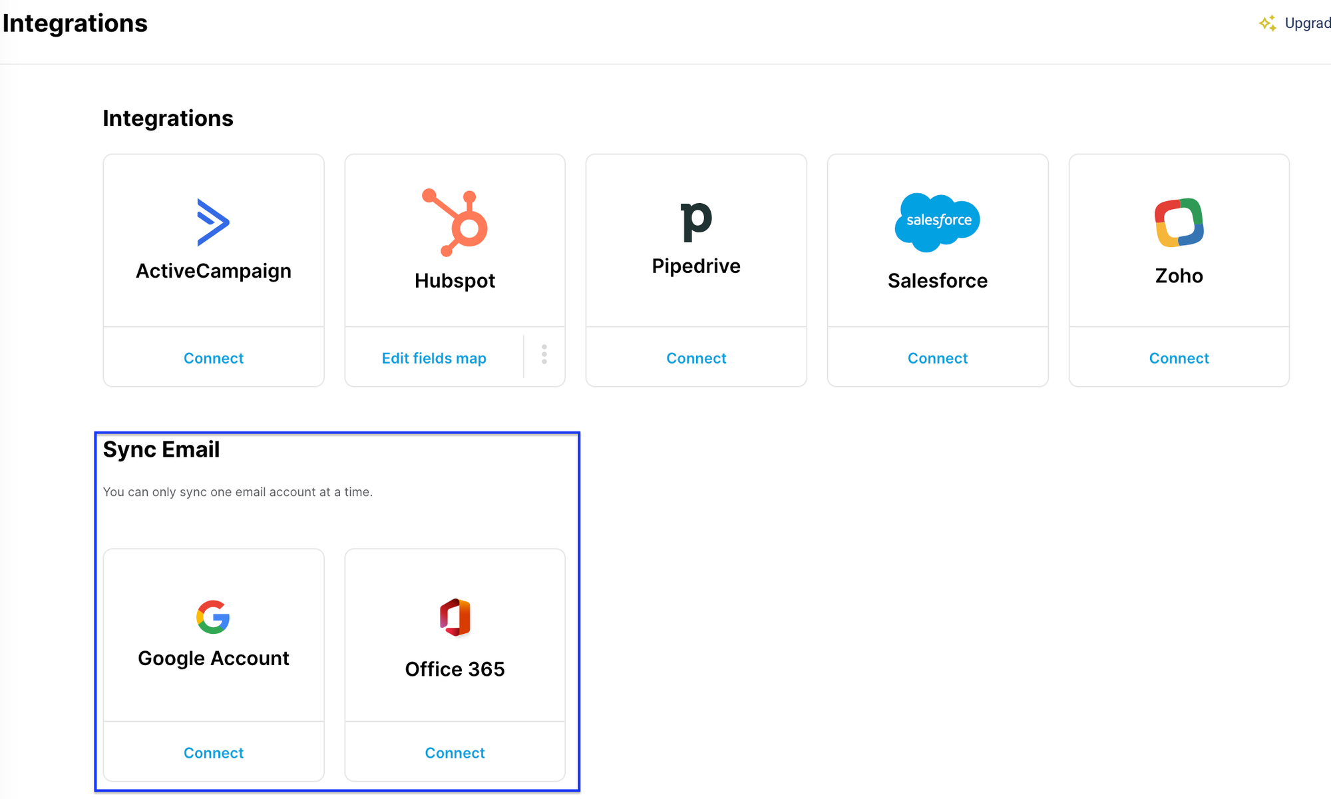Connect the Pipedrive integration
Viewport: 1331px width, 799px height.
tap(696, 358)
